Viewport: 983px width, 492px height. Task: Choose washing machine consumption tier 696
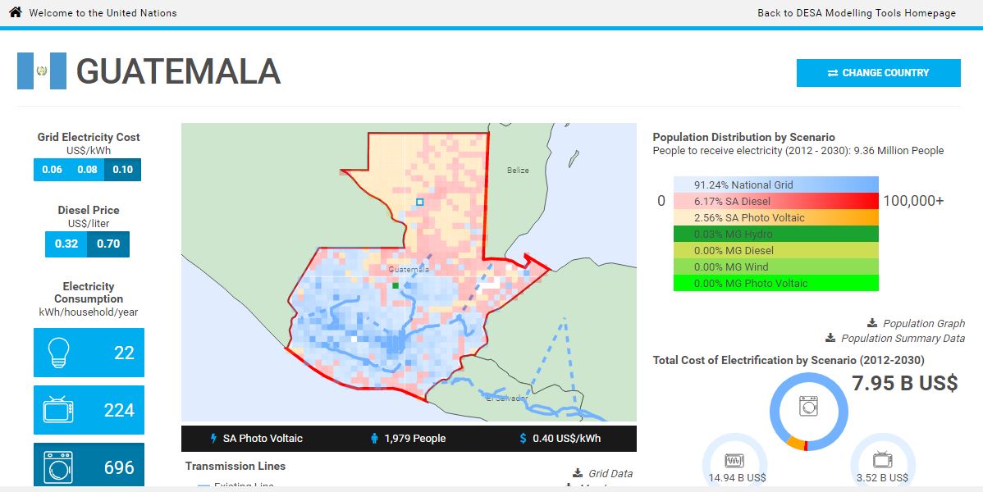point(89,465)
